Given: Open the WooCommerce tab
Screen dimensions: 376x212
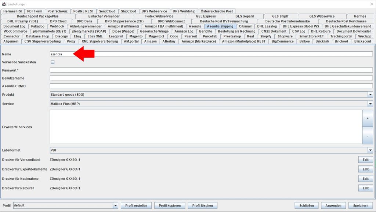Looking at the screenshot, I should point(15,32).
